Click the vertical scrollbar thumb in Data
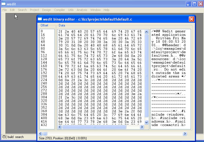Image resolution: width=204 pixels, height=142 pixels. tap(146, 76)
